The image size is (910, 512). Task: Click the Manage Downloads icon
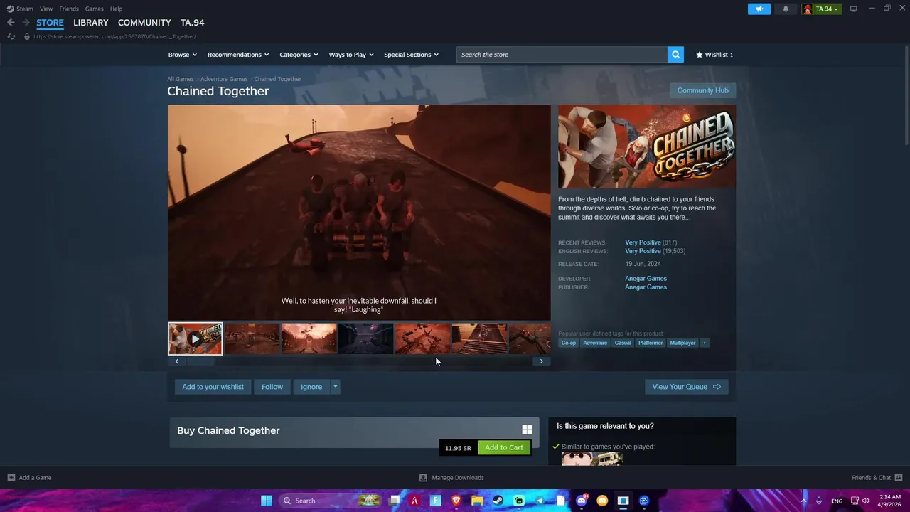pos(423,478)
